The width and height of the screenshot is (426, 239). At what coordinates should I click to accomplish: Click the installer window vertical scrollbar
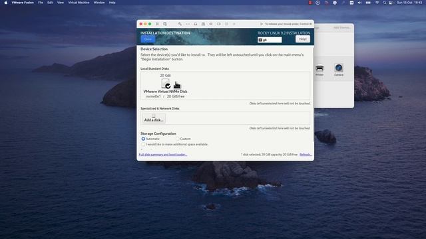[314, 95]
